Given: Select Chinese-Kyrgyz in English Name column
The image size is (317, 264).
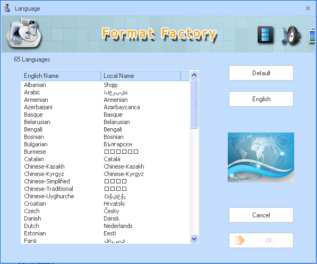Looking at the screenshot, I should pyautogui.click(x=44, y=174).
